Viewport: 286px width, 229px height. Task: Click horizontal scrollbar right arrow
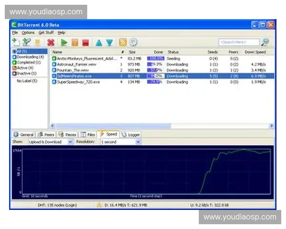[x=271, y=125]
